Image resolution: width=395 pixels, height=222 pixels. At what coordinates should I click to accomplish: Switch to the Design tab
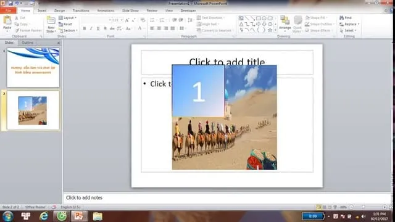tap(60, 10)
